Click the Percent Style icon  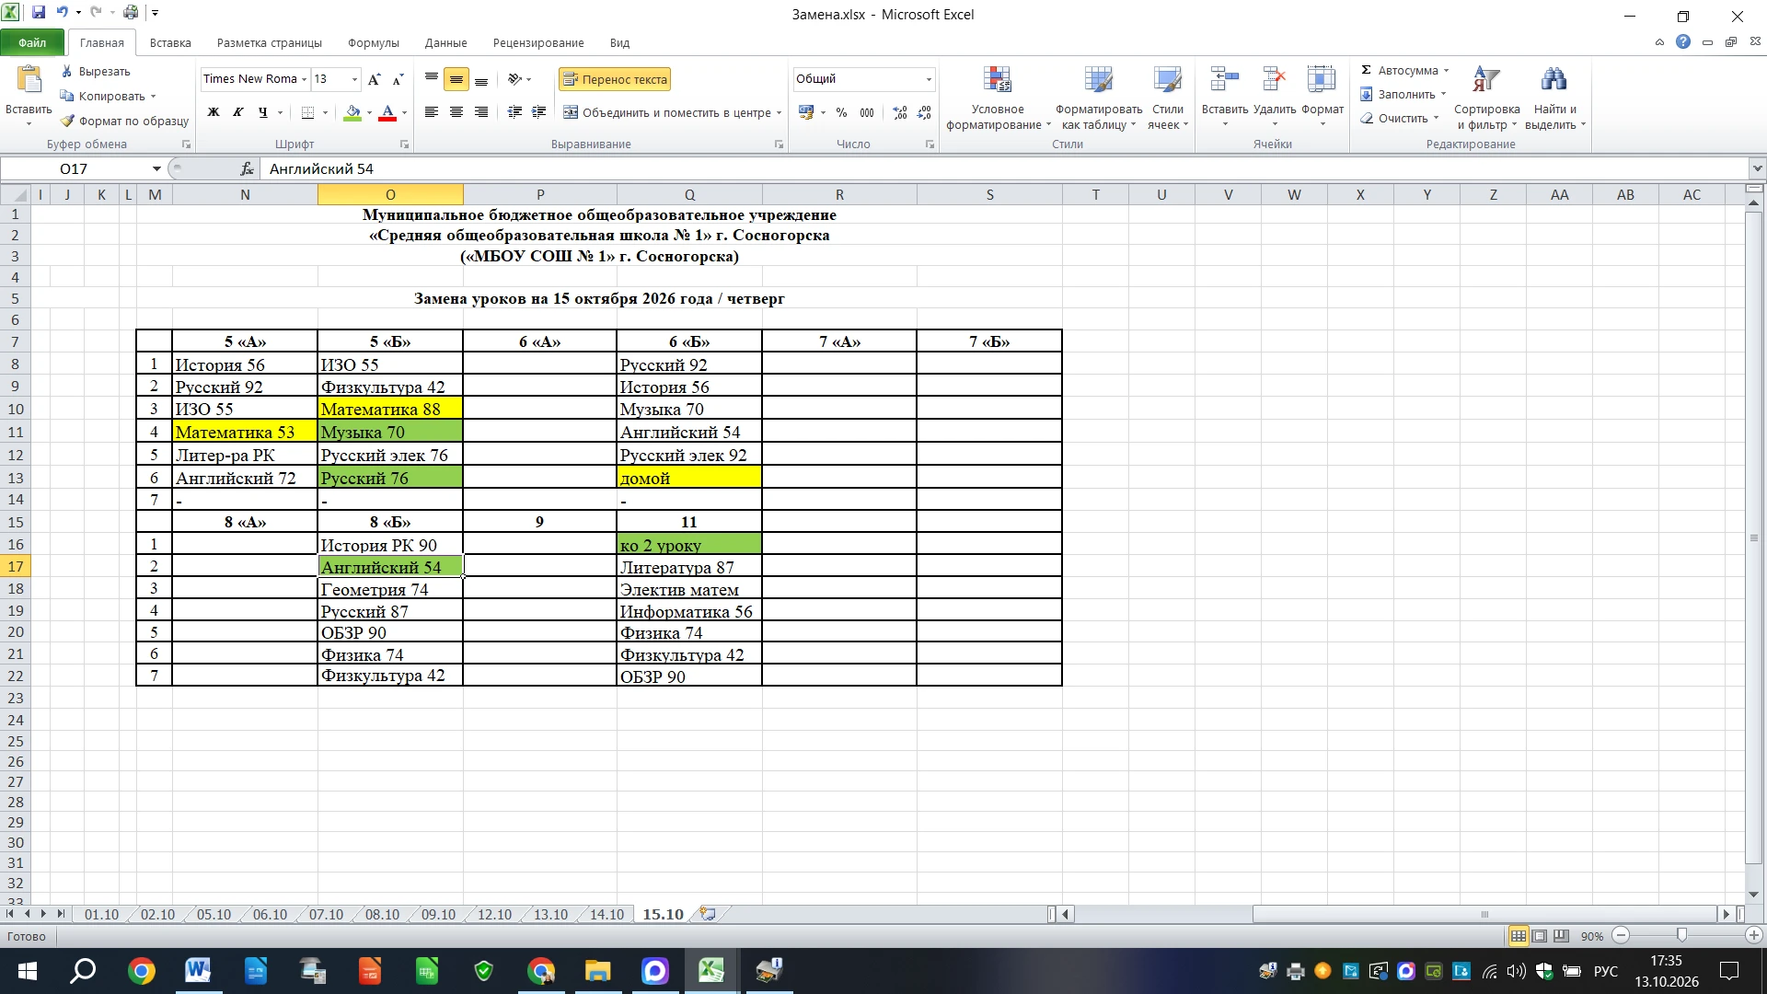pyautogui.click(x=841, y=112)
